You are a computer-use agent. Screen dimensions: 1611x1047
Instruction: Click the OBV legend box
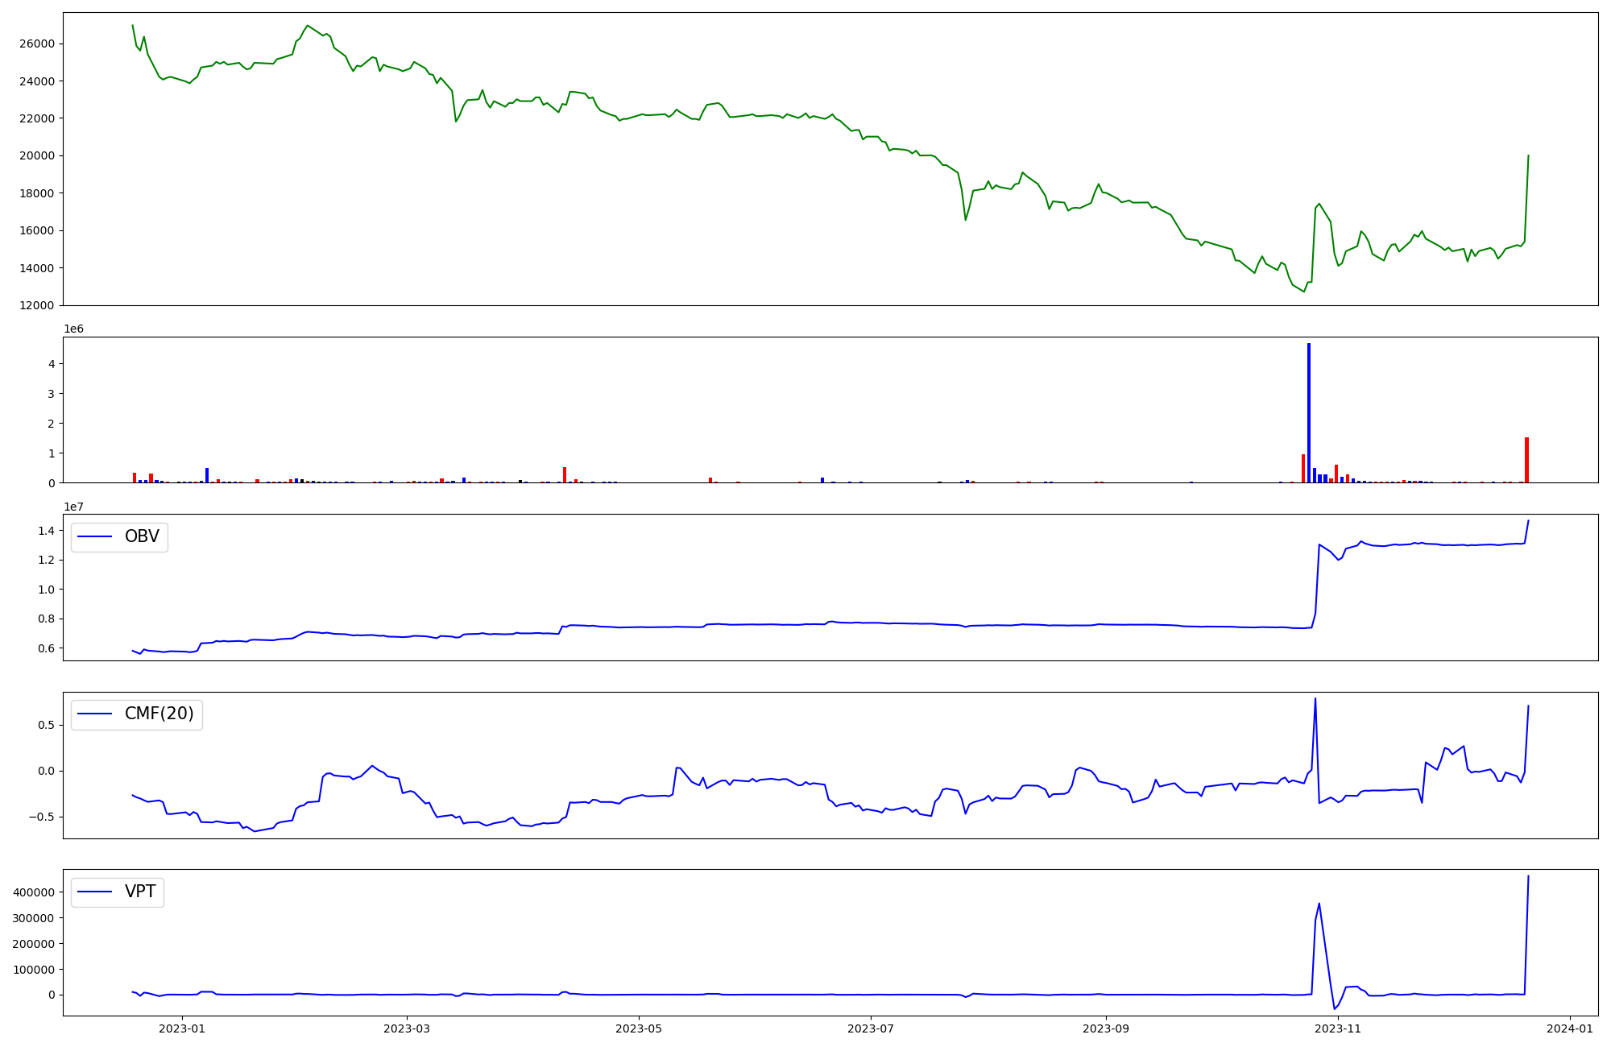(x=119, y=536)
